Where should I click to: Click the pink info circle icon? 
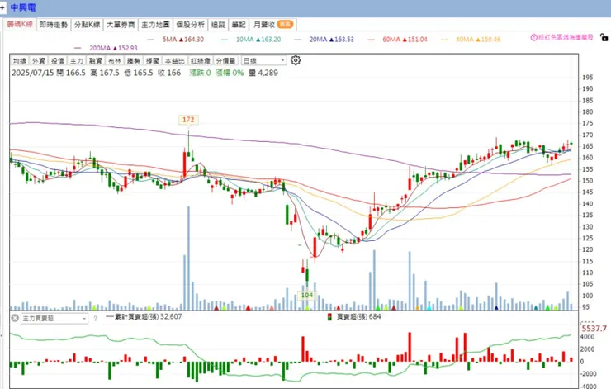pyautogui.click(x=533, y=37)
